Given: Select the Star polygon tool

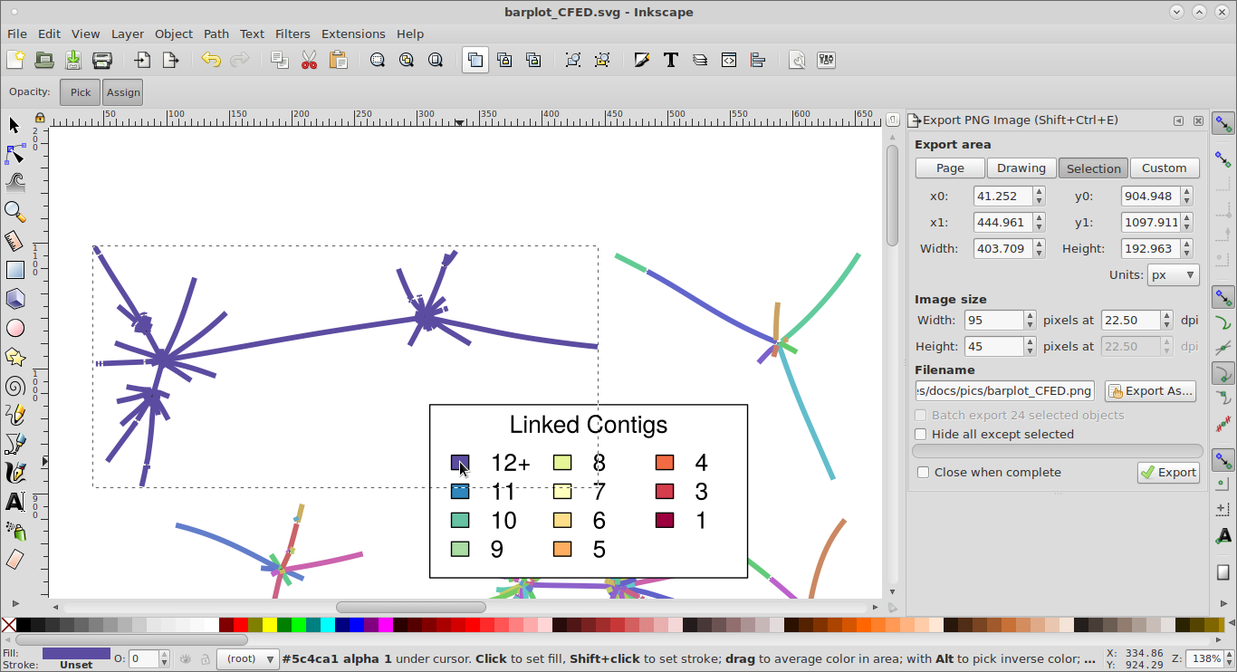Looking at the screenshot, I should click(14, 357).
